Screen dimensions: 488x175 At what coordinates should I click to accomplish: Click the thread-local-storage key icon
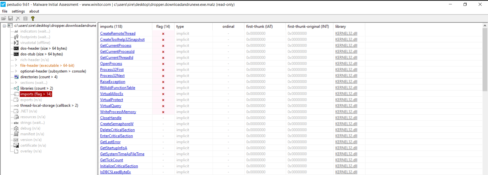16,106
